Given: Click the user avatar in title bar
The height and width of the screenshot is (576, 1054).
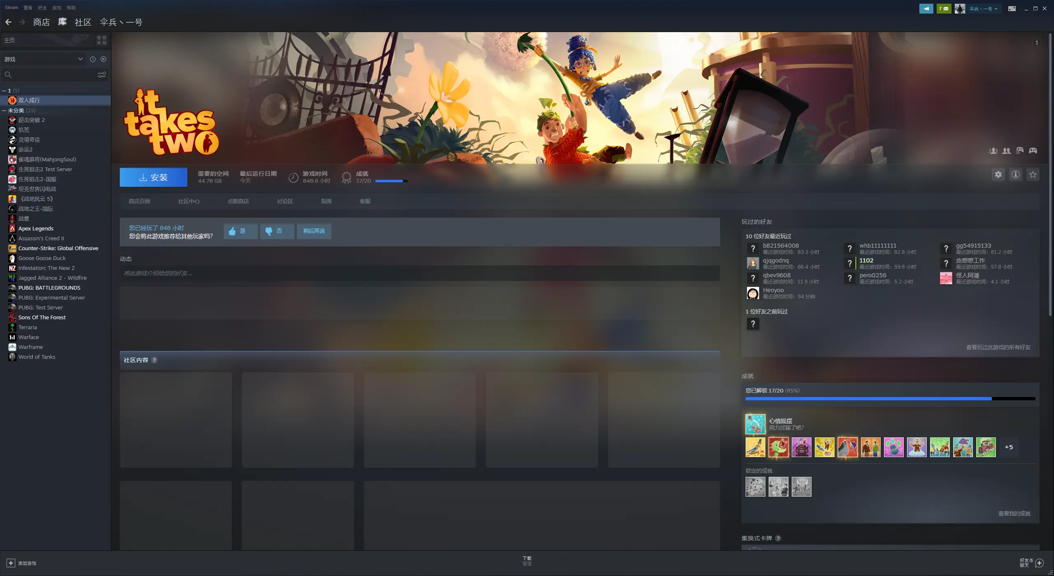Looking at the screenshot, I should pos(960,8).
